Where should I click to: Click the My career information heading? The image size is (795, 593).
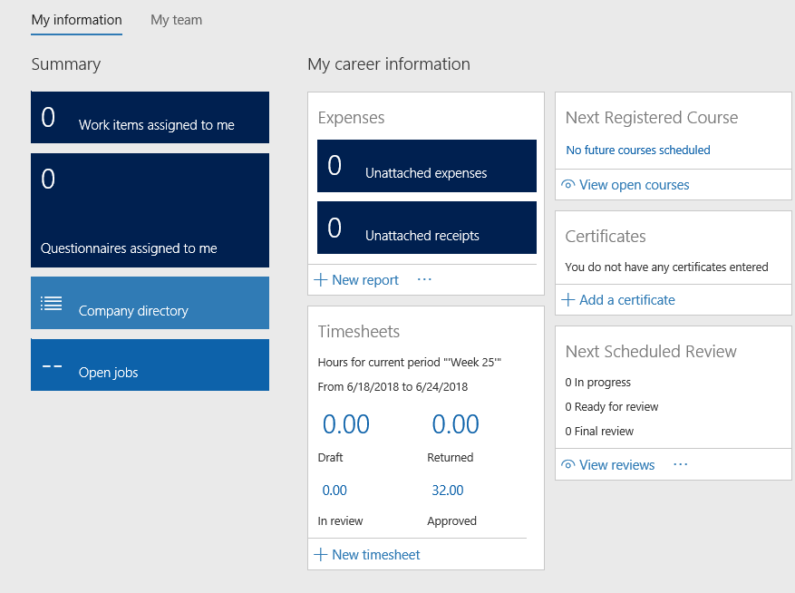(x=389, y=64)
